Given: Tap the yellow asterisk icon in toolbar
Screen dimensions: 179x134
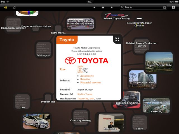Looking at the screenshot, I should [6, 8].
